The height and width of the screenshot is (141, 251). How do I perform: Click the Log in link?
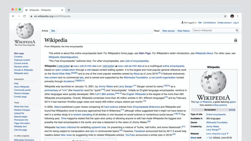tap(236, 23)
